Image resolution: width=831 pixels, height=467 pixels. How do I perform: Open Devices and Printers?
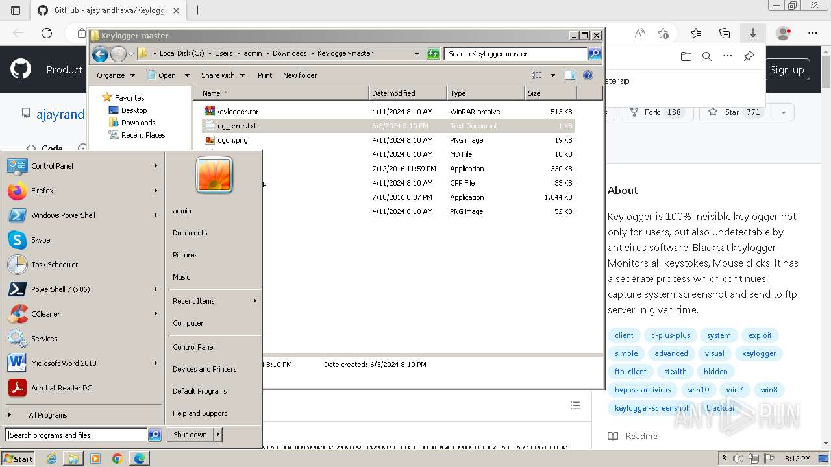pos(205,369)
